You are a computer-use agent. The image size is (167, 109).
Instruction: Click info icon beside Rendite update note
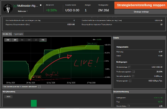(39, 87)
